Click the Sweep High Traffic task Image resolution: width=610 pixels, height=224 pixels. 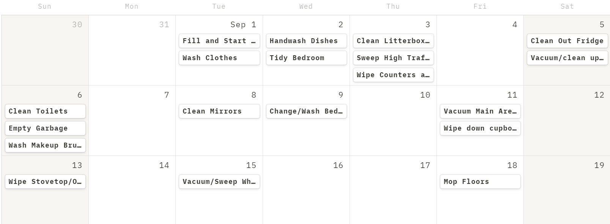(393, 58)
